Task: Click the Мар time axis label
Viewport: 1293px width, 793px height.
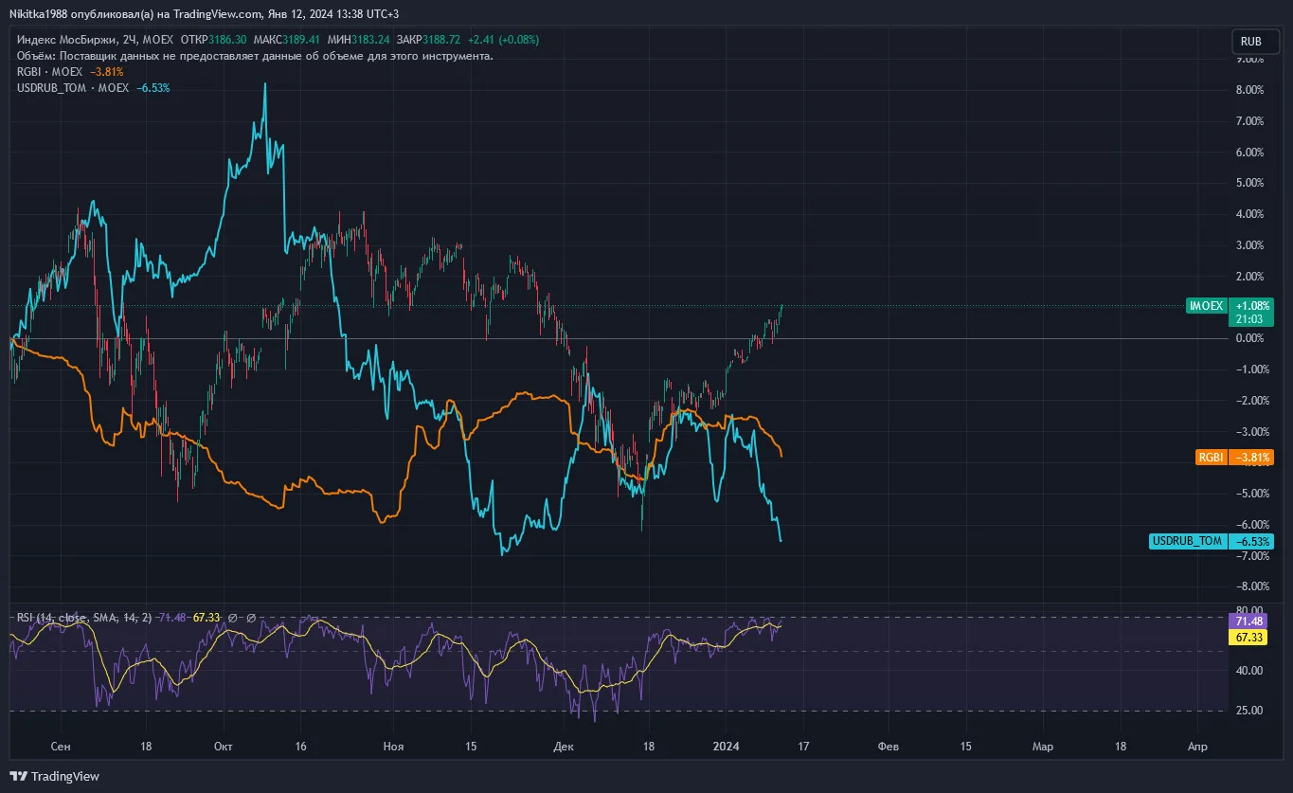Action: pos(1042,747)
